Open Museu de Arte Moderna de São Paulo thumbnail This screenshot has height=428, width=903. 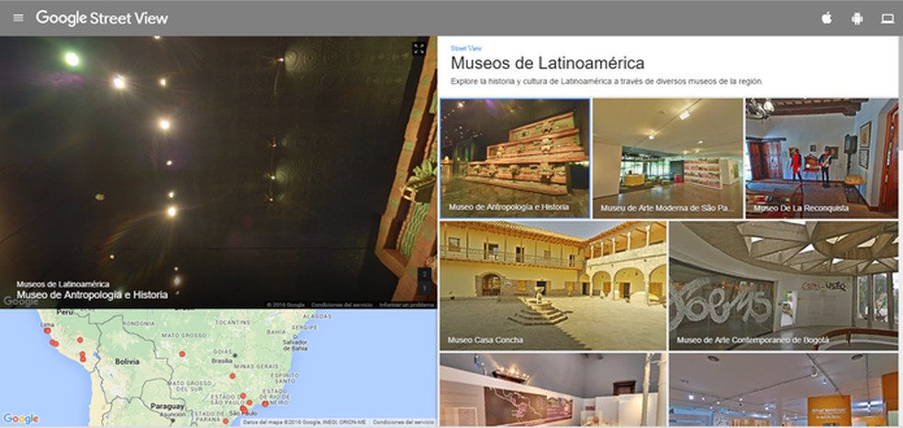667,159
